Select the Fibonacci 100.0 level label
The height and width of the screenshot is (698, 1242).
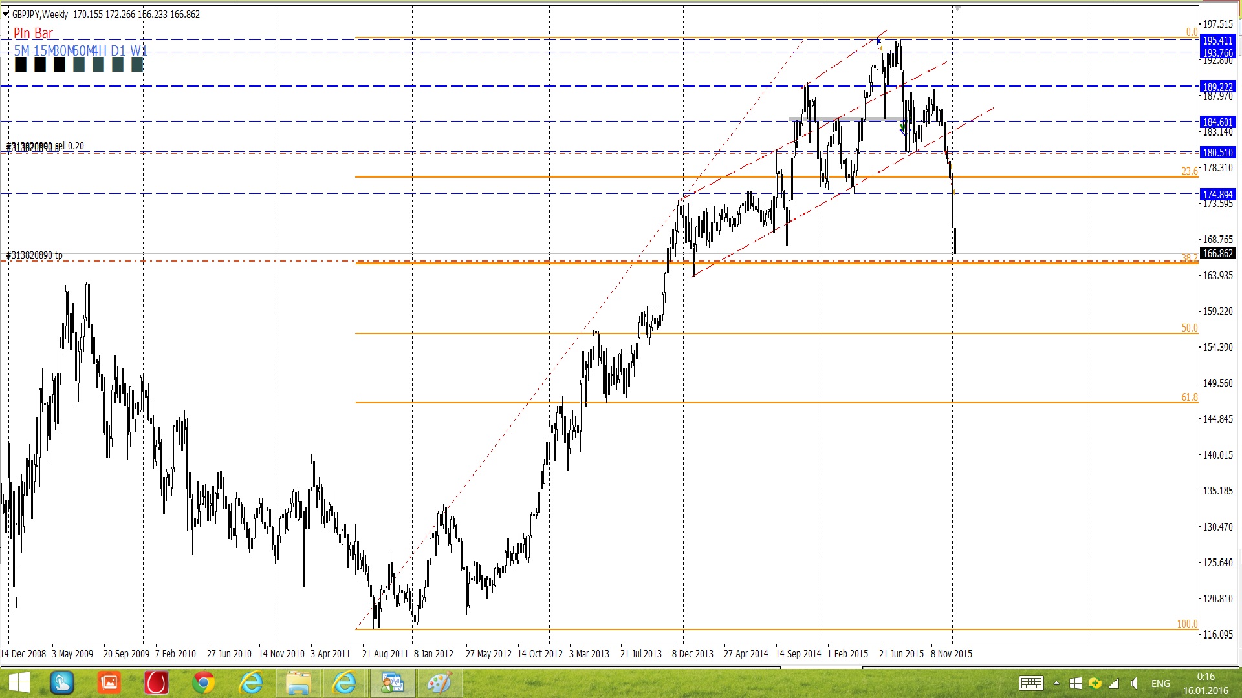click(1187, 624)
